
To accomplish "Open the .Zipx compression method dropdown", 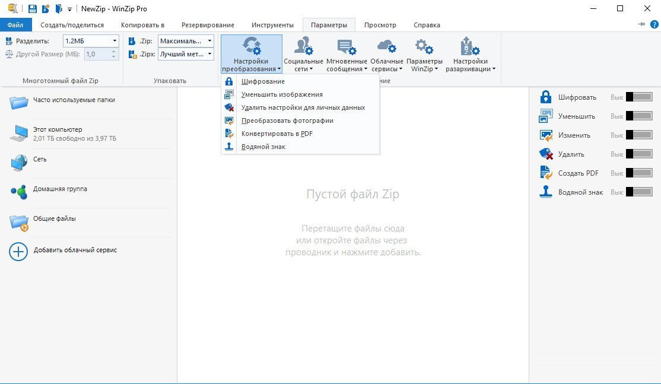I will pos(209,54).
